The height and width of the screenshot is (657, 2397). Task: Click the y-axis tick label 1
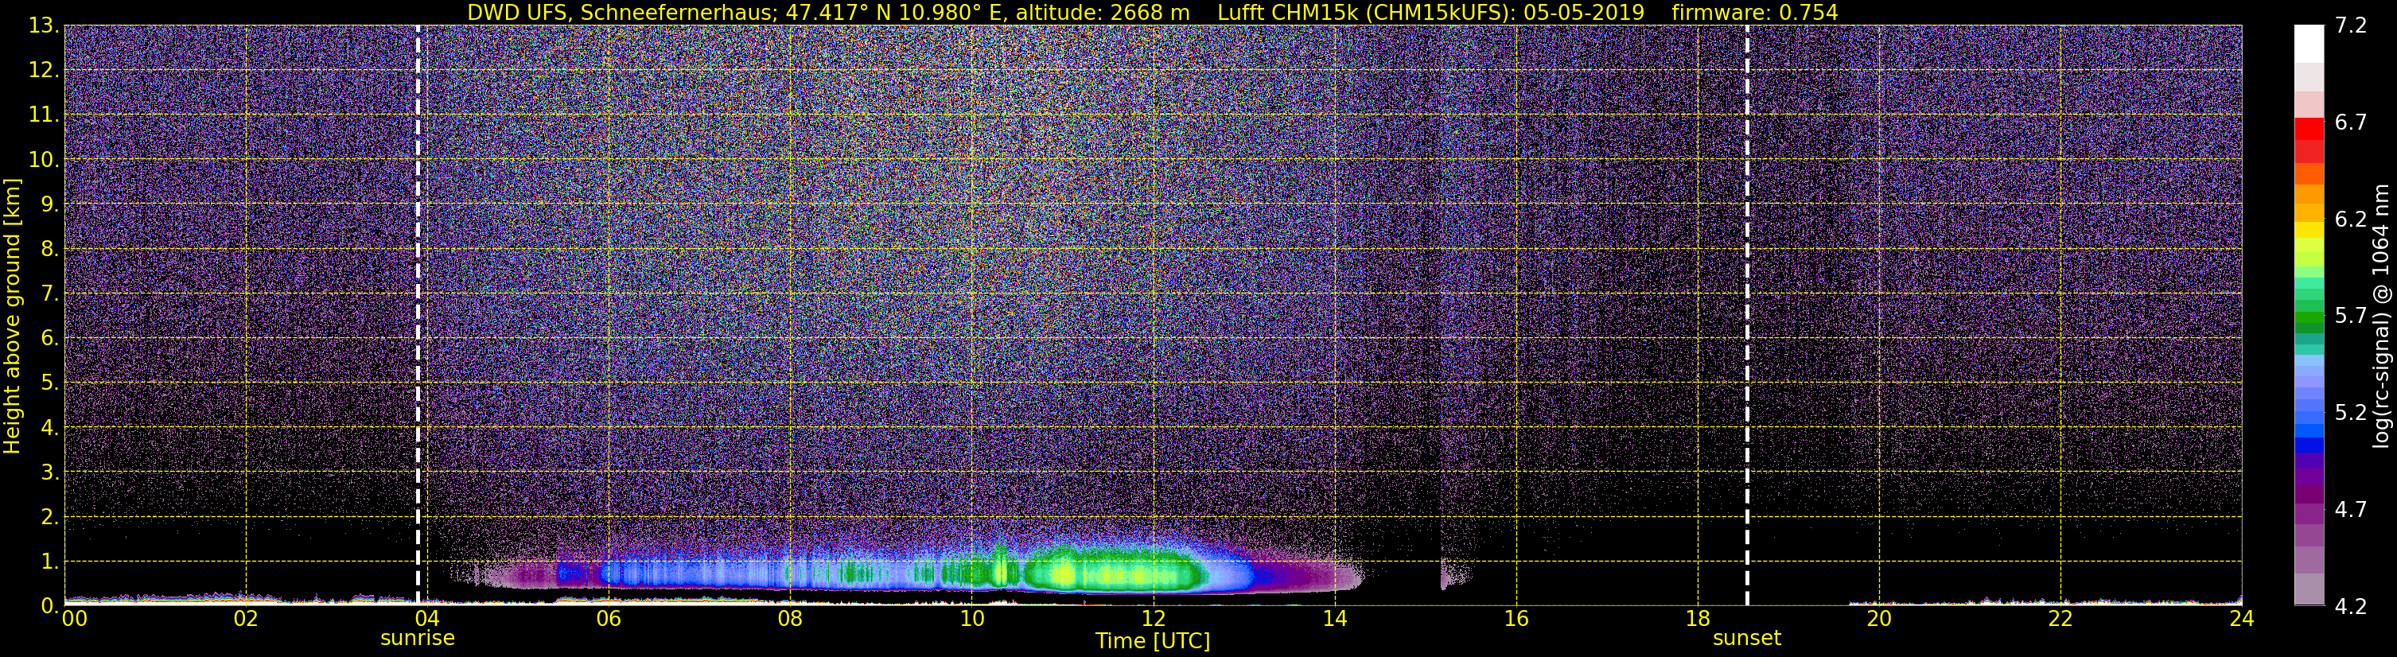coord(49,562)
